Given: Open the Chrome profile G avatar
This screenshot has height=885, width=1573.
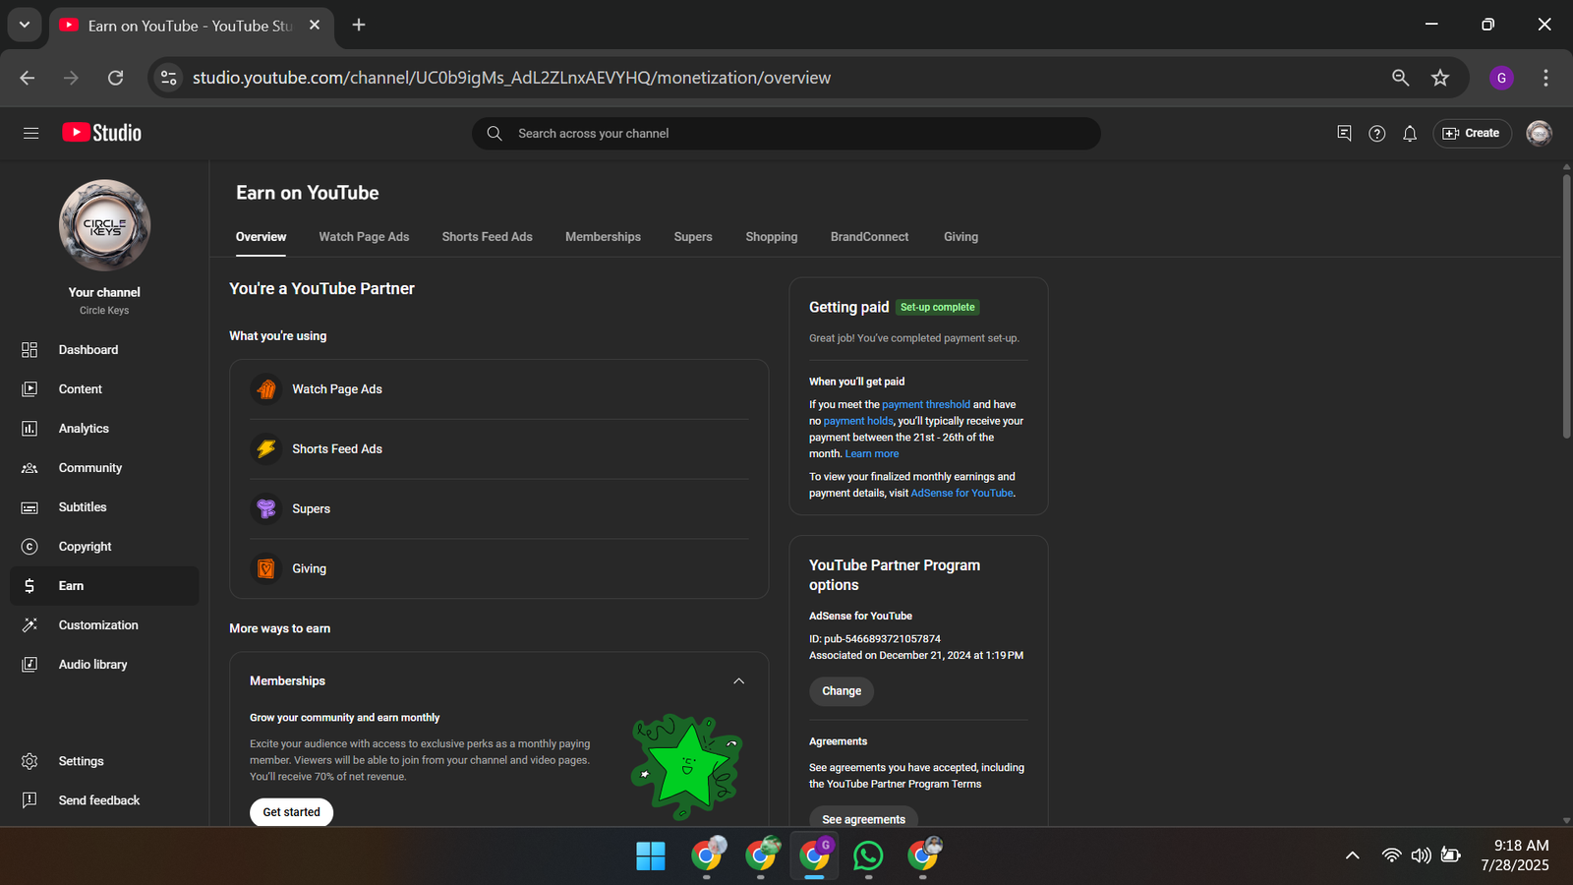Looking at the screenshot, I should 1501,78.
